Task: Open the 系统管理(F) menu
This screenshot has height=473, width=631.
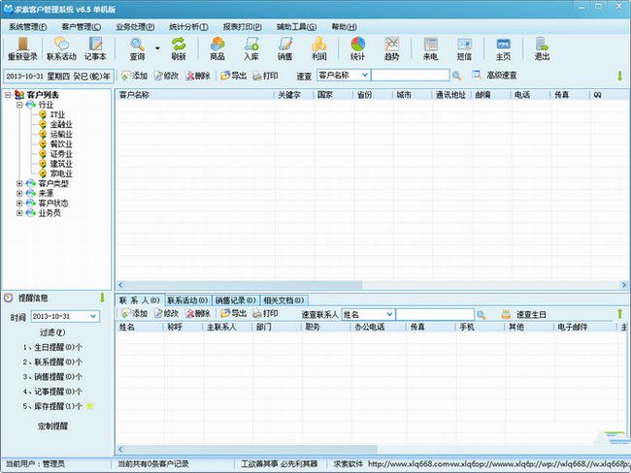Action: [x=27, y=27]
